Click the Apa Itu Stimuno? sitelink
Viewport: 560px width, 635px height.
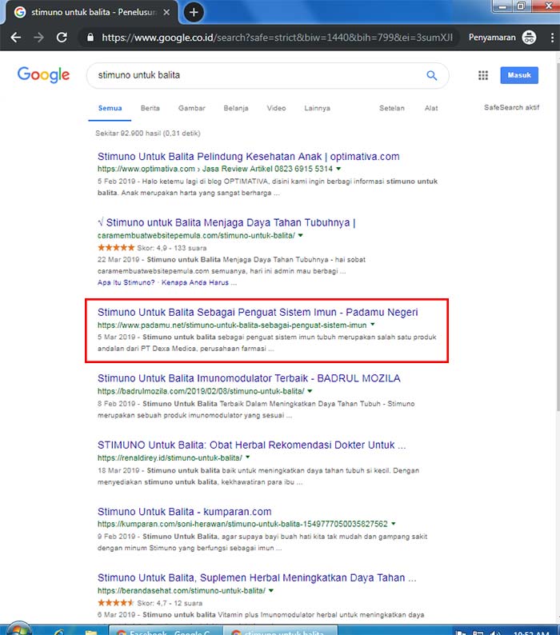point(126,282)
